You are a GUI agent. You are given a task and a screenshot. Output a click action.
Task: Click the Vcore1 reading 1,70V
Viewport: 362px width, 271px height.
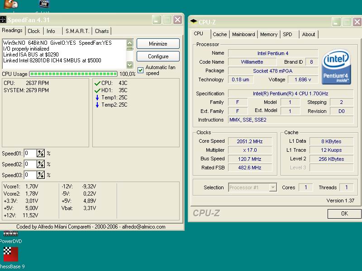pyautogui.click(x=32, y=186)
